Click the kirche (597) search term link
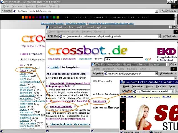Image resolution: width=178 pixels, height=133 pixels. 23,79
